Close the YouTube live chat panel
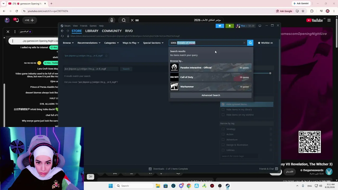 coord(8,32)
